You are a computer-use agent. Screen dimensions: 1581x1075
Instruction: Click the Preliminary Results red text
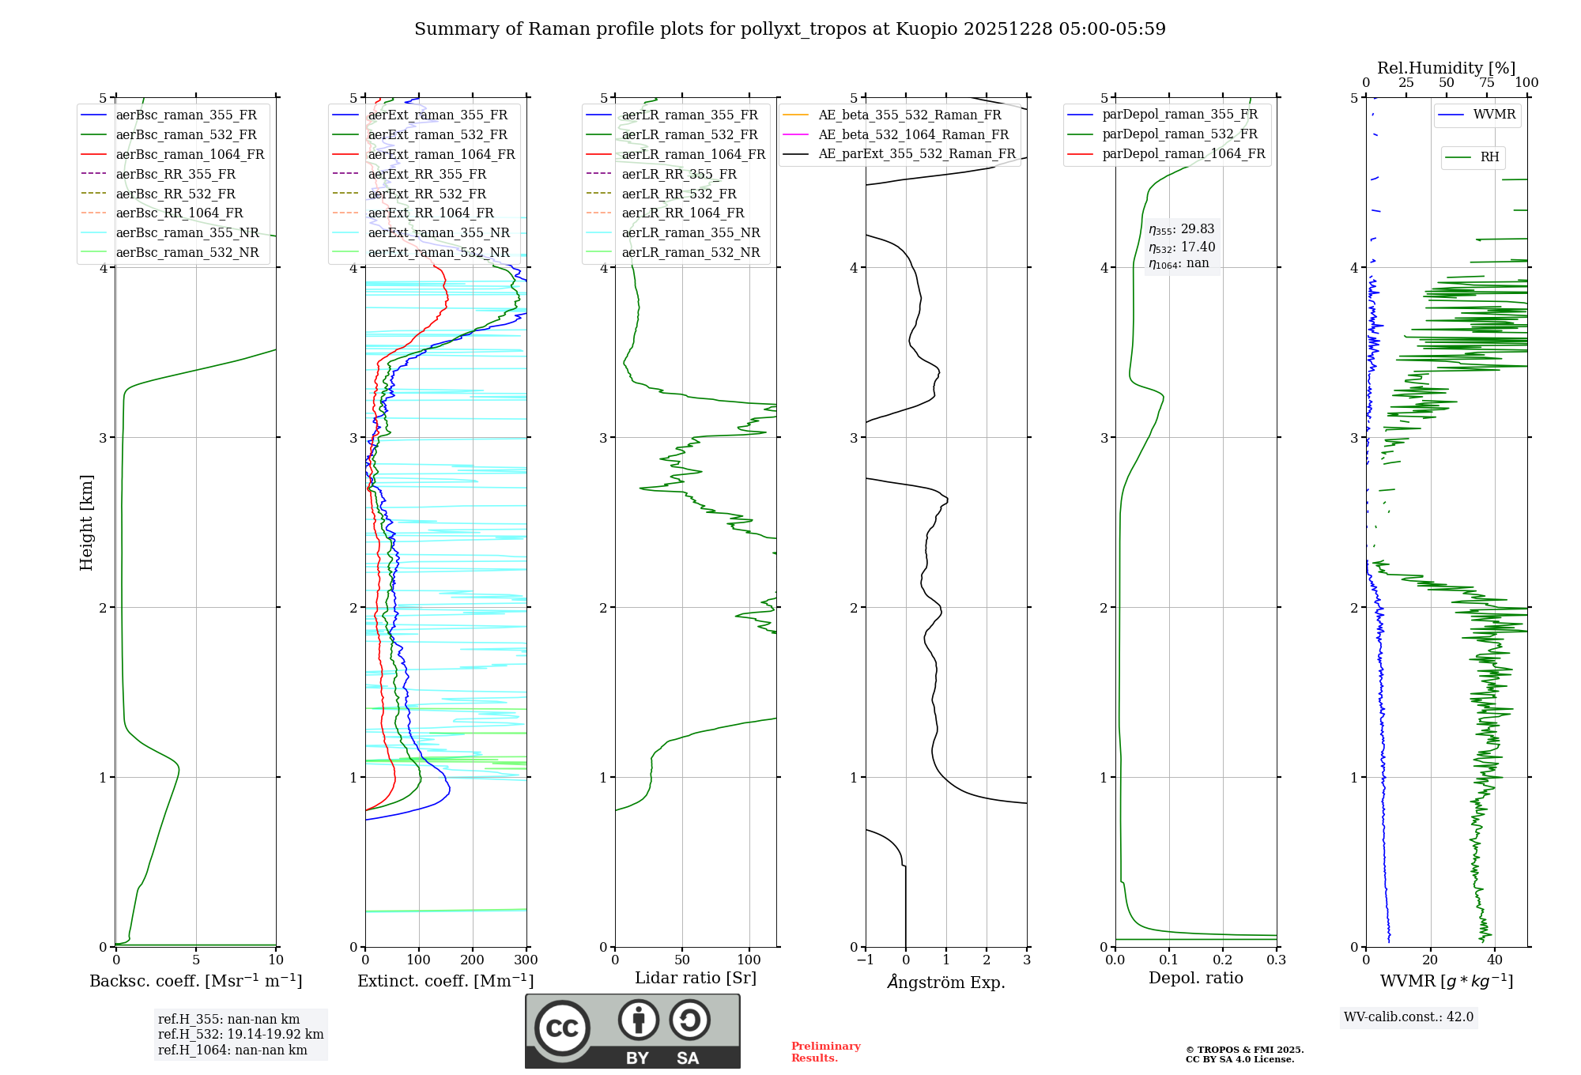[825, 1051]
